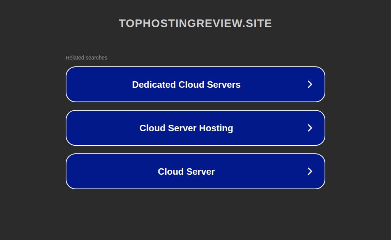The height and width of the screenshot is (240, 391).
Task: Open the Dedicated Cloud Servers search link
Action: coord(195,84)
